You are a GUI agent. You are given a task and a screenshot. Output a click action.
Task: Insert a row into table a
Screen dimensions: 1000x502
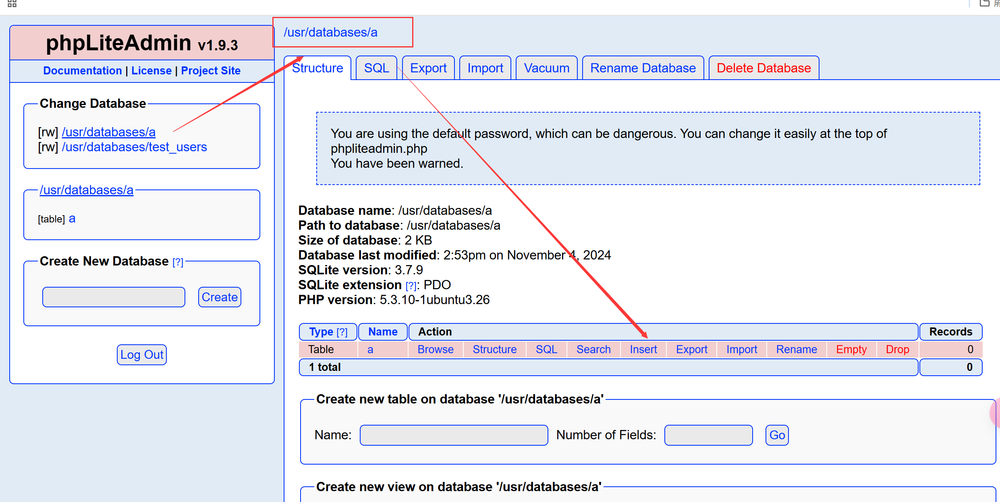[x=643, y=350]
